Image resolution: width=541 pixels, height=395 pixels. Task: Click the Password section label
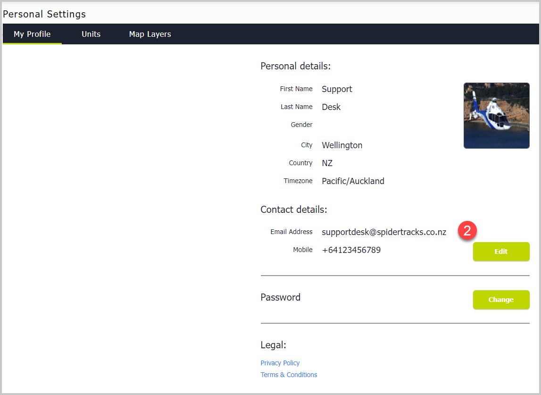[281, 297]
